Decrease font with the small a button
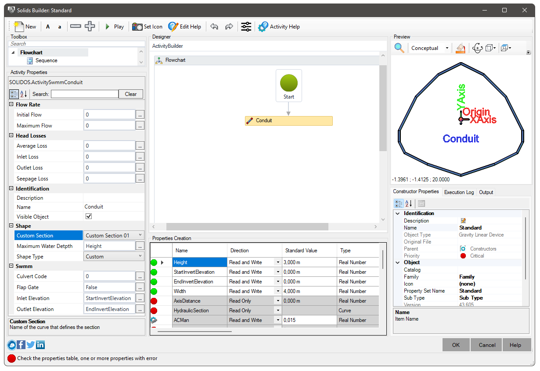 tap(60, 27)
